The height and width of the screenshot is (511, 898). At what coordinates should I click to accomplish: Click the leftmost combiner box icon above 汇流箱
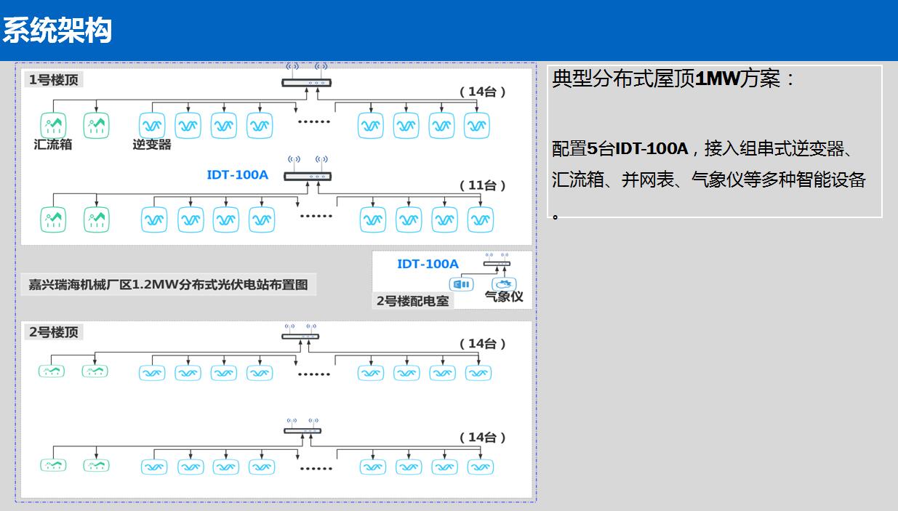point(53,125)
